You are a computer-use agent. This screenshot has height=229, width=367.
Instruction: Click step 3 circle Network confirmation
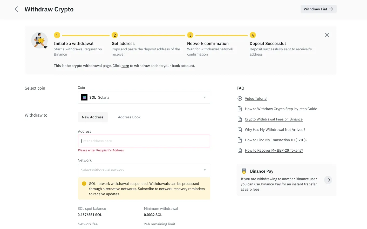pos(190,35)
